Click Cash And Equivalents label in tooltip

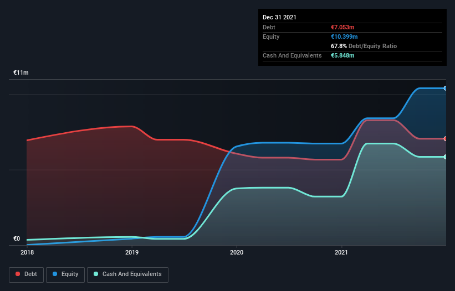292,55
